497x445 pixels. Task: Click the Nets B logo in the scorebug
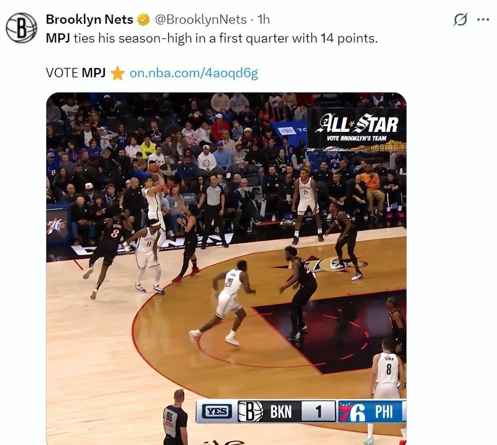pyautogui.click(x=251, y=411)
